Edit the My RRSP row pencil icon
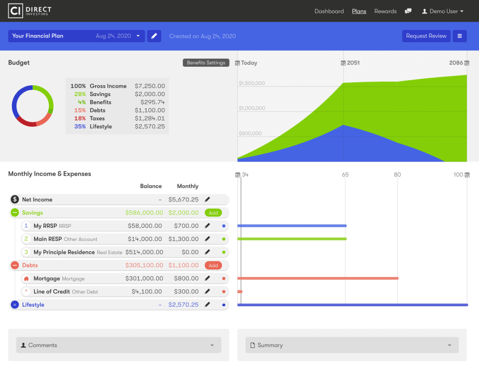This screenshot has height=372, width=479. [x=207, y=226]
